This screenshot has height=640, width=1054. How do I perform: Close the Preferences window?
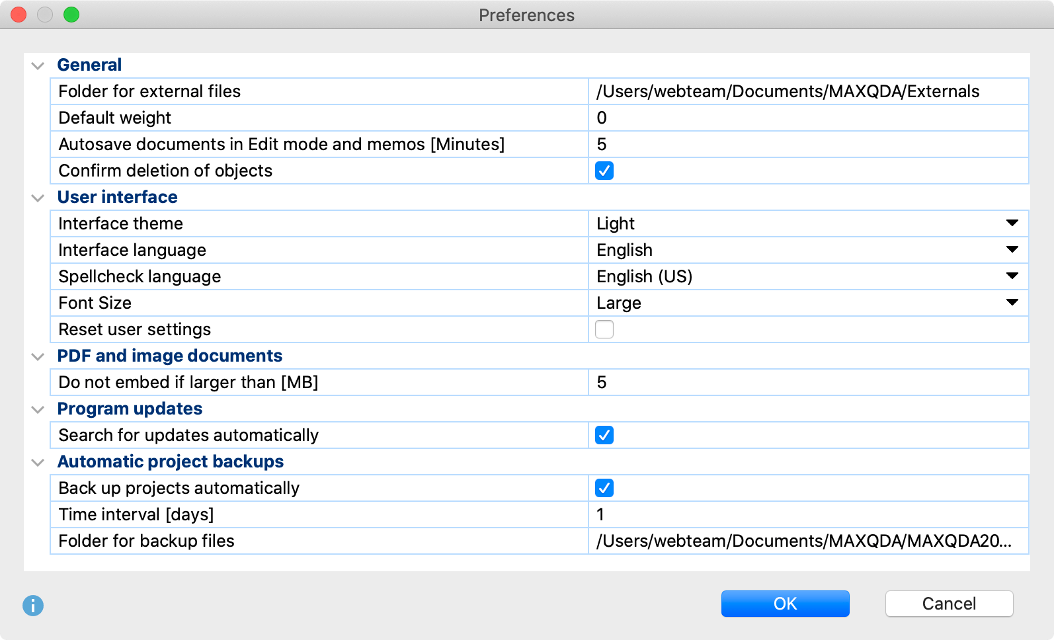(x=19, y=15)
